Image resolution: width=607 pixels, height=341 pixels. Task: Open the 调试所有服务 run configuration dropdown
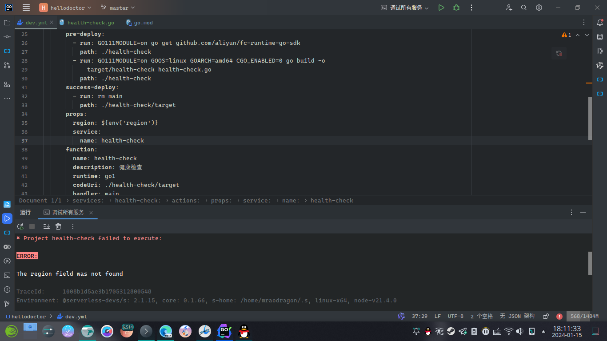click(405, 8)
